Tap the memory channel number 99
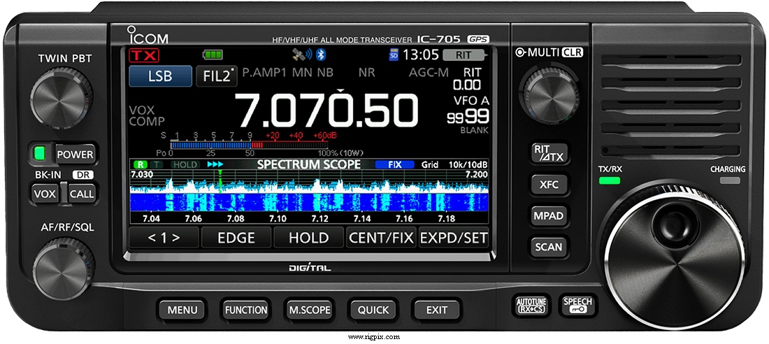Viewport: 769px width, 344px height. tap(477, 117)
